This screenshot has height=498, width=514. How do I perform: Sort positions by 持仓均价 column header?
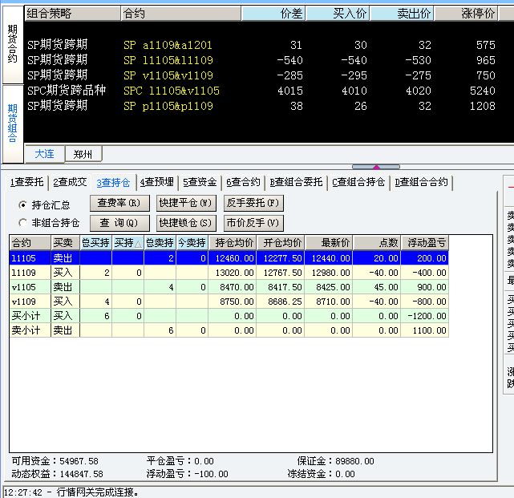click(232, 243)
